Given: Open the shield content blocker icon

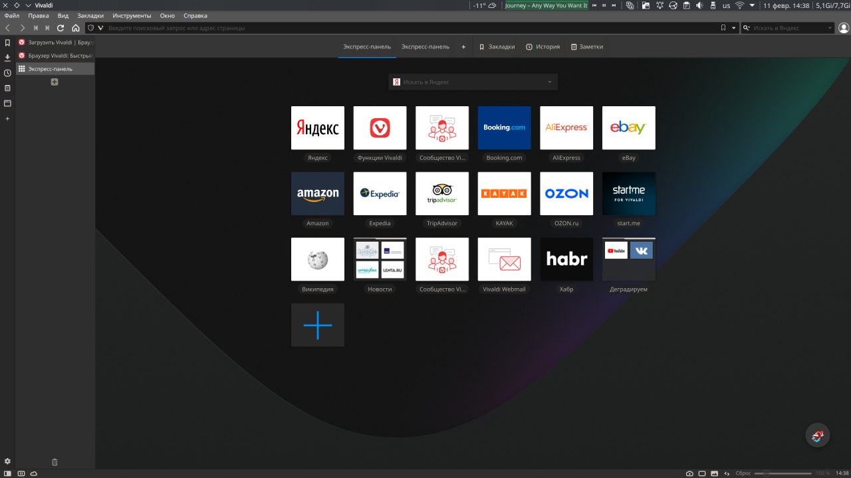Looking at the screenshot, I should click(x=91, y=28).
